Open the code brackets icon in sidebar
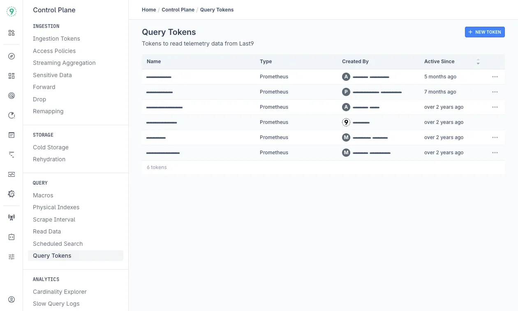The width and height of the screenshot is (518, 311). (12, 237)
